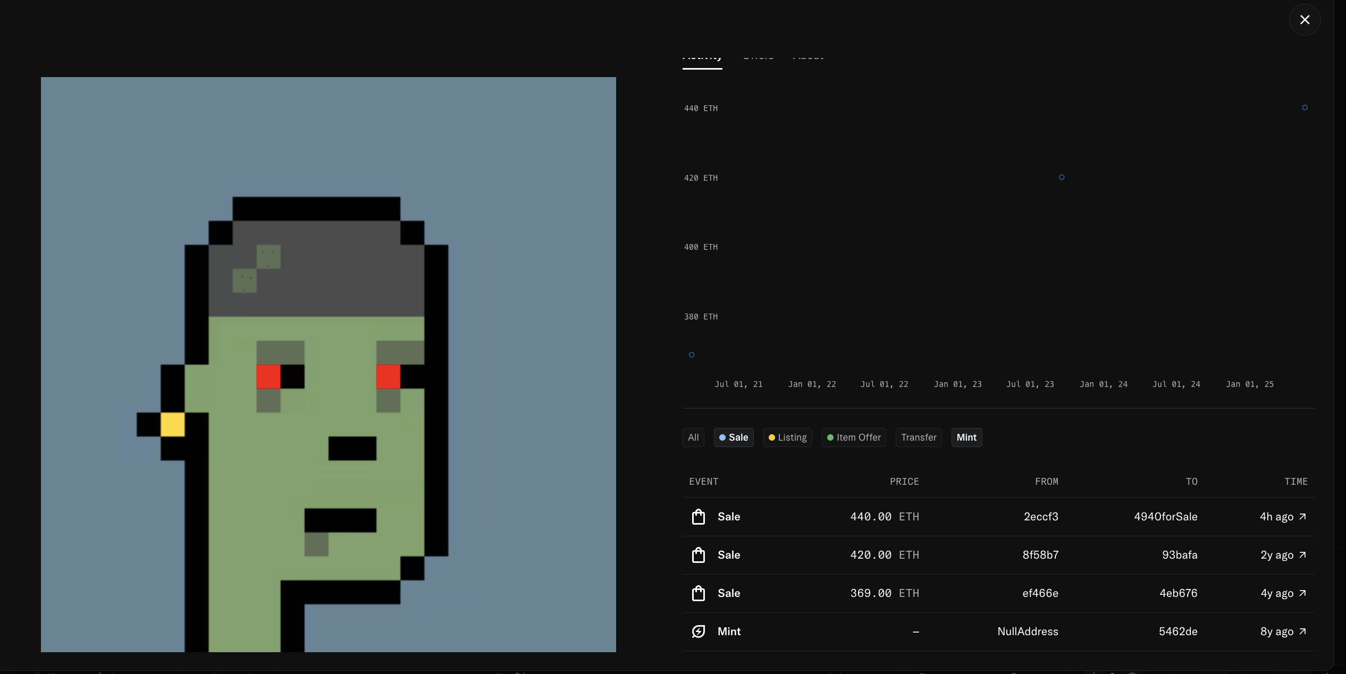The image size is (1346, 674).
Task: Click the '380 ETH' axis label
Action: click(x=701, y=317)
